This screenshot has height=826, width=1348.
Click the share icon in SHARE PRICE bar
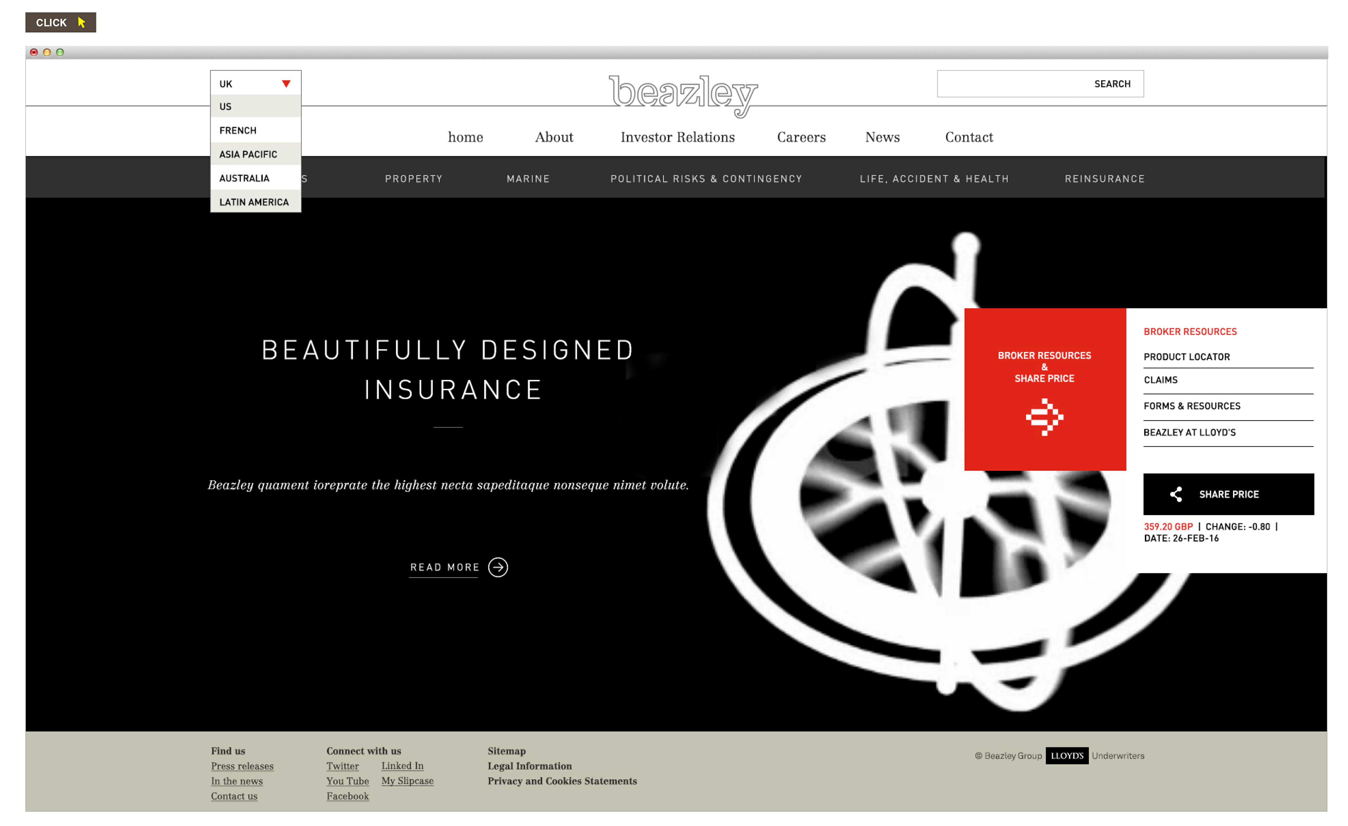coord(1176,494)
